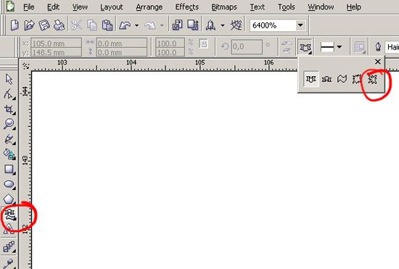The image size is (399, 269).
Task: Expand the Undo history dropdown arrow
Action: (136, 25)
